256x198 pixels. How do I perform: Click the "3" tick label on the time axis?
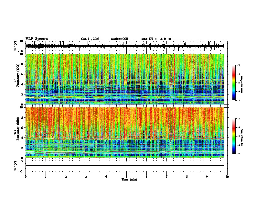tap(86, 177)
